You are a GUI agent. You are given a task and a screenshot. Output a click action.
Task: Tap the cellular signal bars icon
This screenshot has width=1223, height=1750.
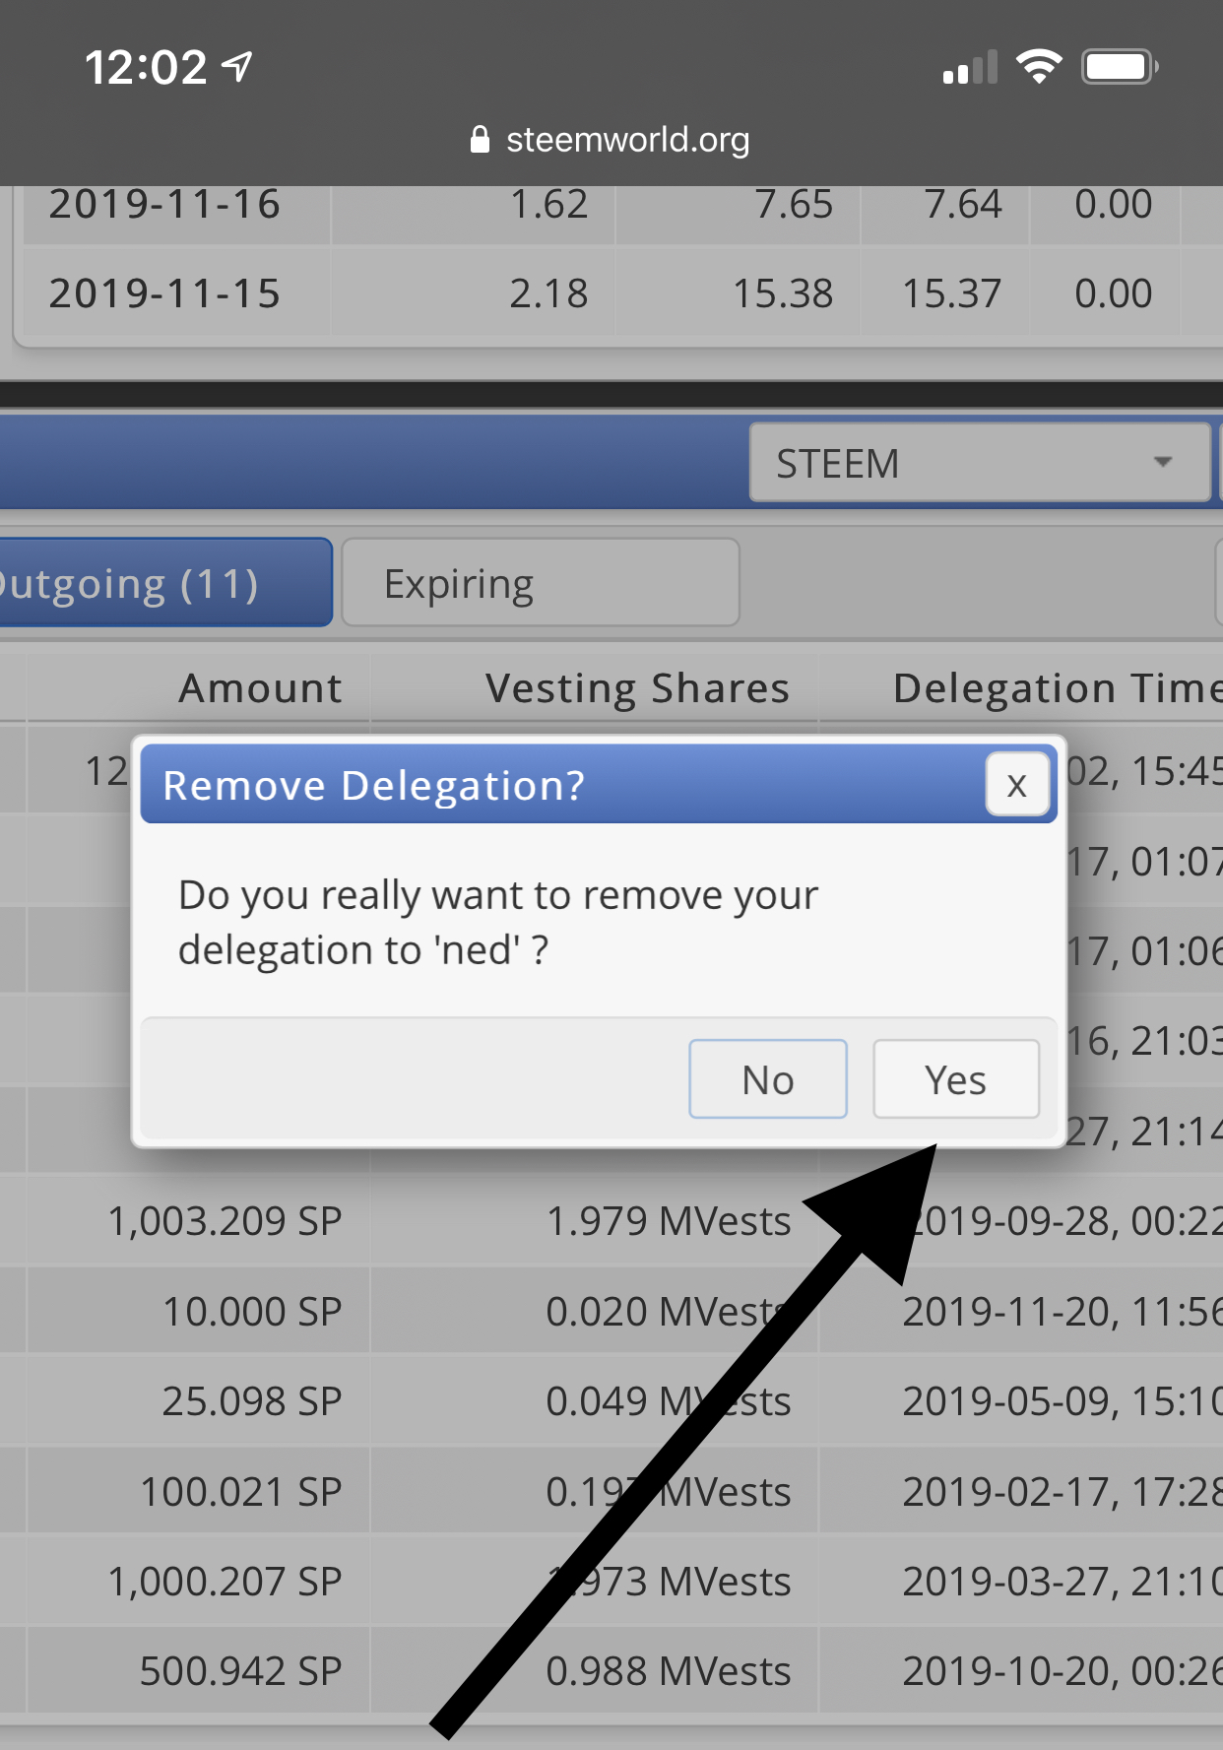point(970,67)
